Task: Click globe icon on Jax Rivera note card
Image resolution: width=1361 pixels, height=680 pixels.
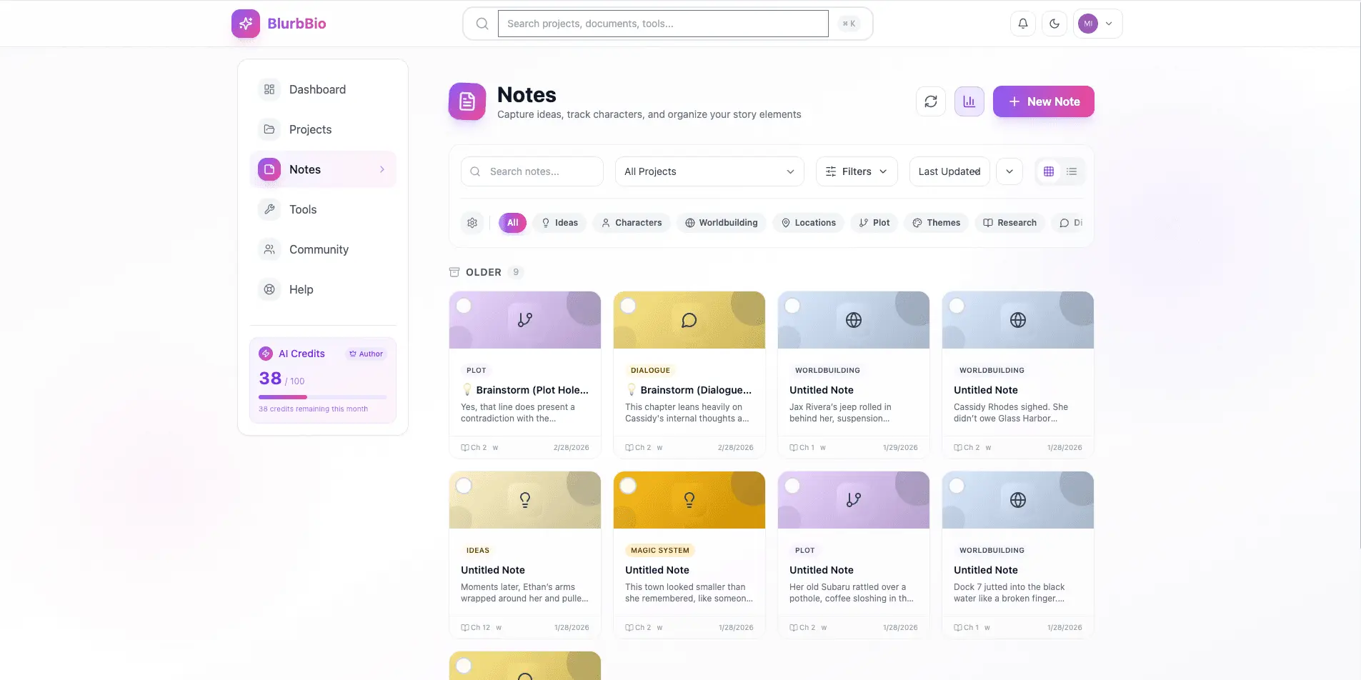Action: click(x=854, y=320)
